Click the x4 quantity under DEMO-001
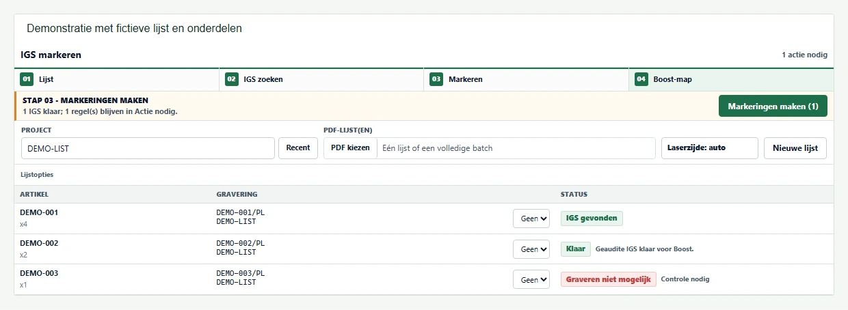This screenshot has width=848, height=310. (24, 224)
